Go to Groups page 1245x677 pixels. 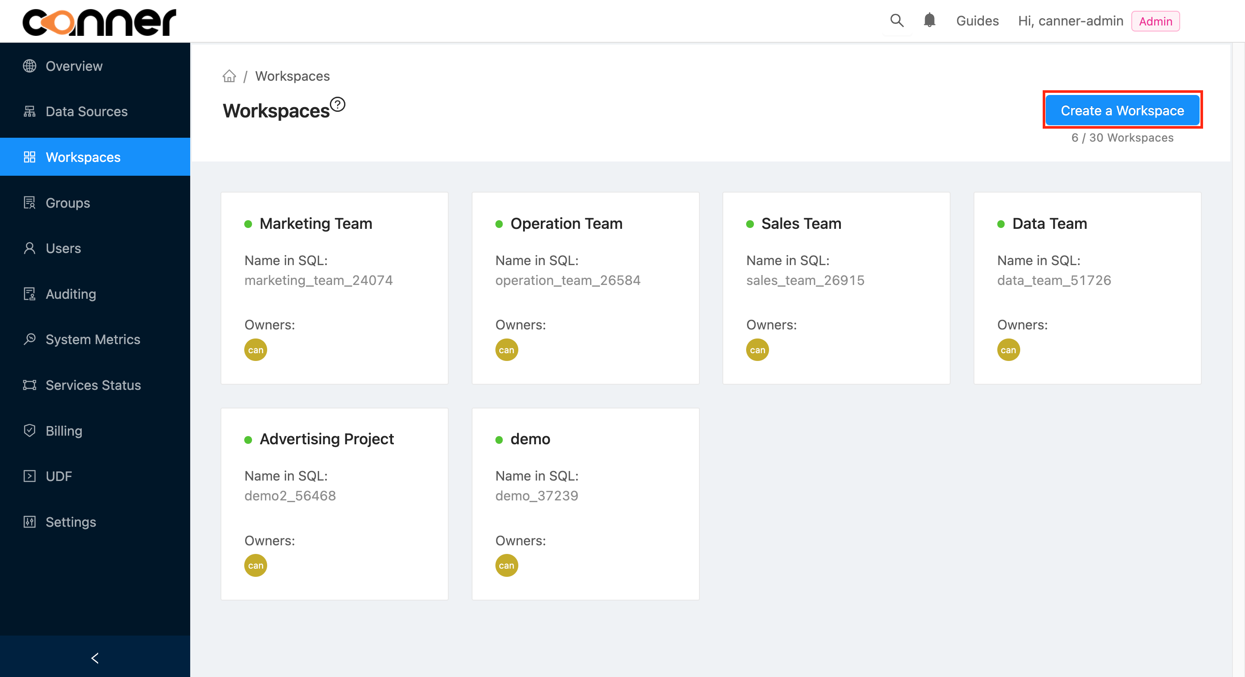(x=95, y=203)
